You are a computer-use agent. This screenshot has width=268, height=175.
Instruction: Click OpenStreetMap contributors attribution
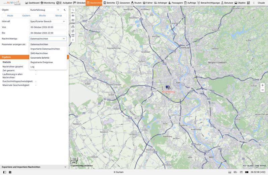tap(82, 166)
